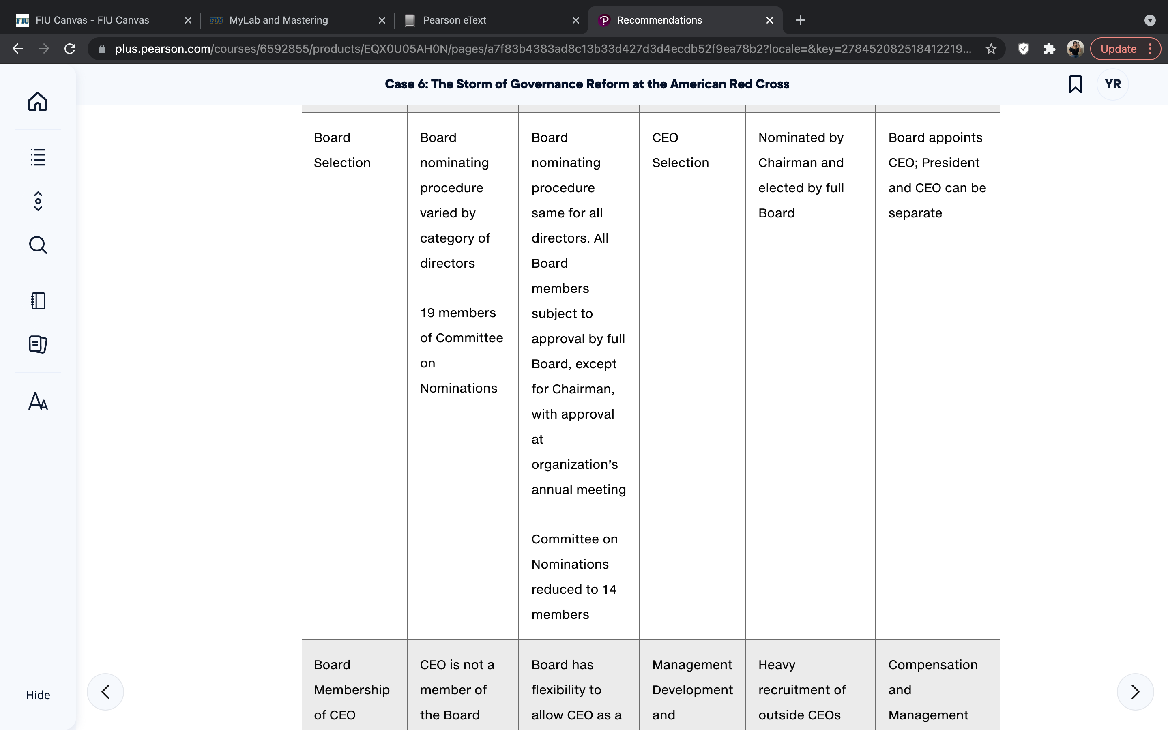Open the notebook icon in sidebar
The image size is (1168, 730).
click(x=38, y=301)
